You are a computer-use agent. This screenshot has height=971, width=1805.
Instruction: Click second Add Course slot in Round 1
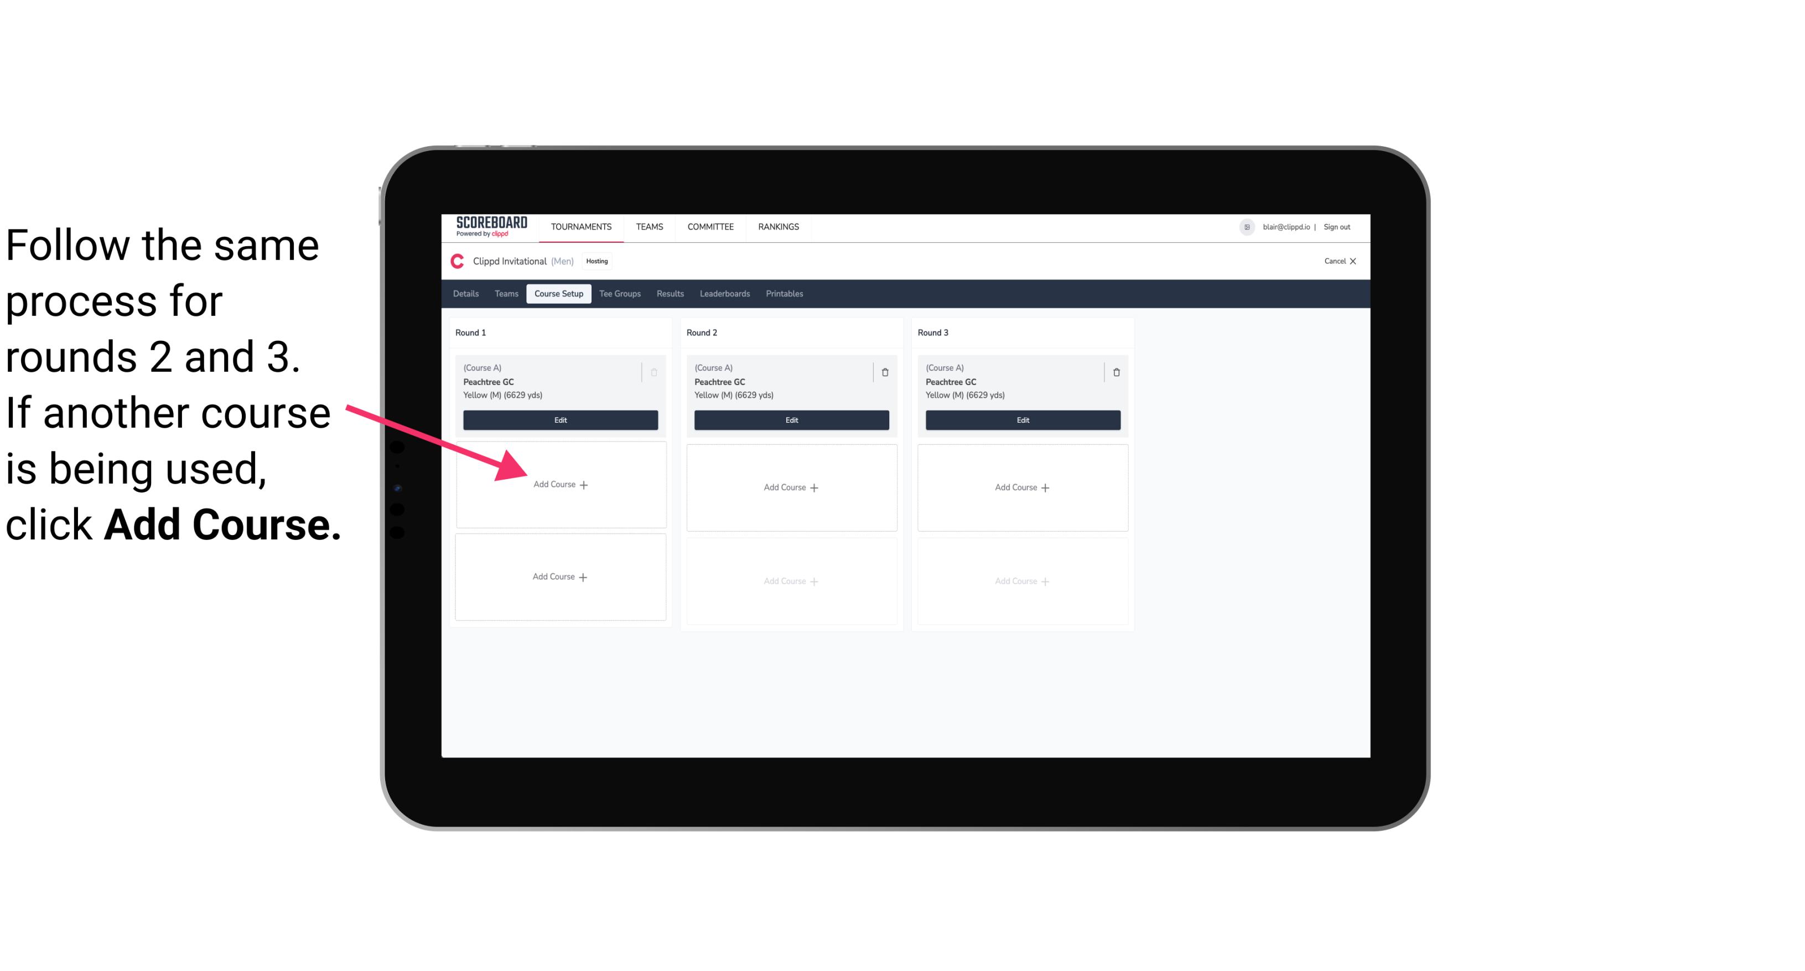(559, 577)
